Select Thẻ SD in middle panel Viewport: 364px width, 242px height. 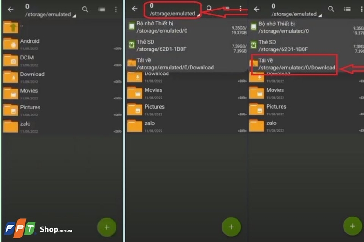click(x=187, y=45)
